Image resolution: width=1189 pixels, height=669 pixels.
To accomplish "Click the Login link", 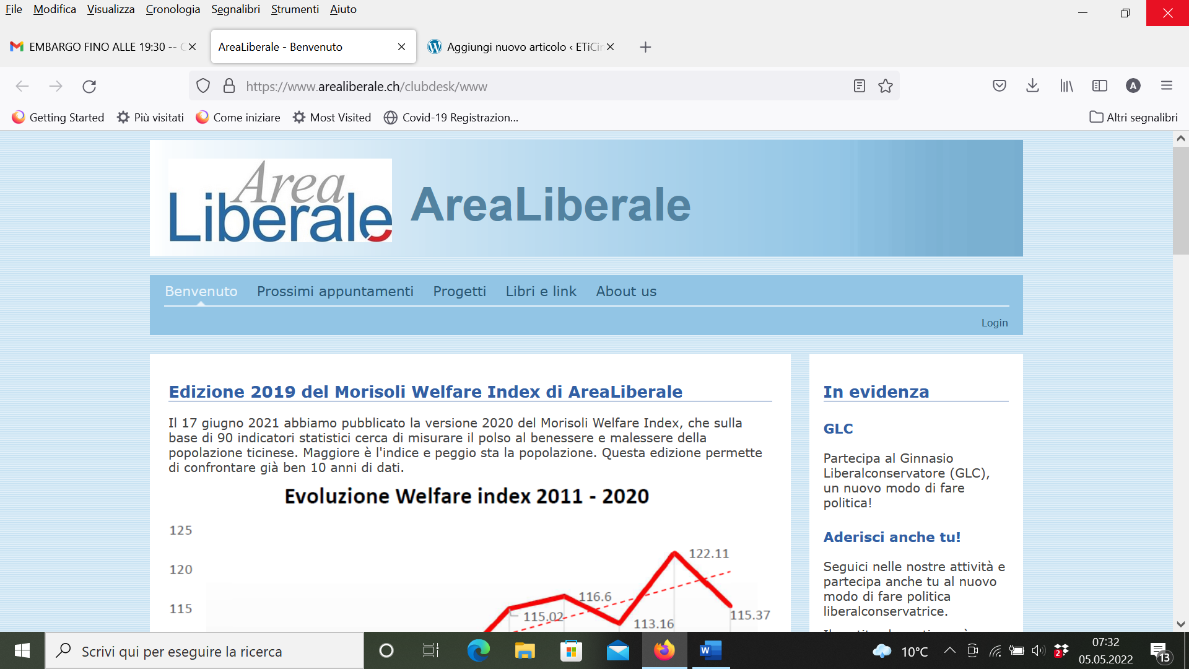I will point(995,323).
